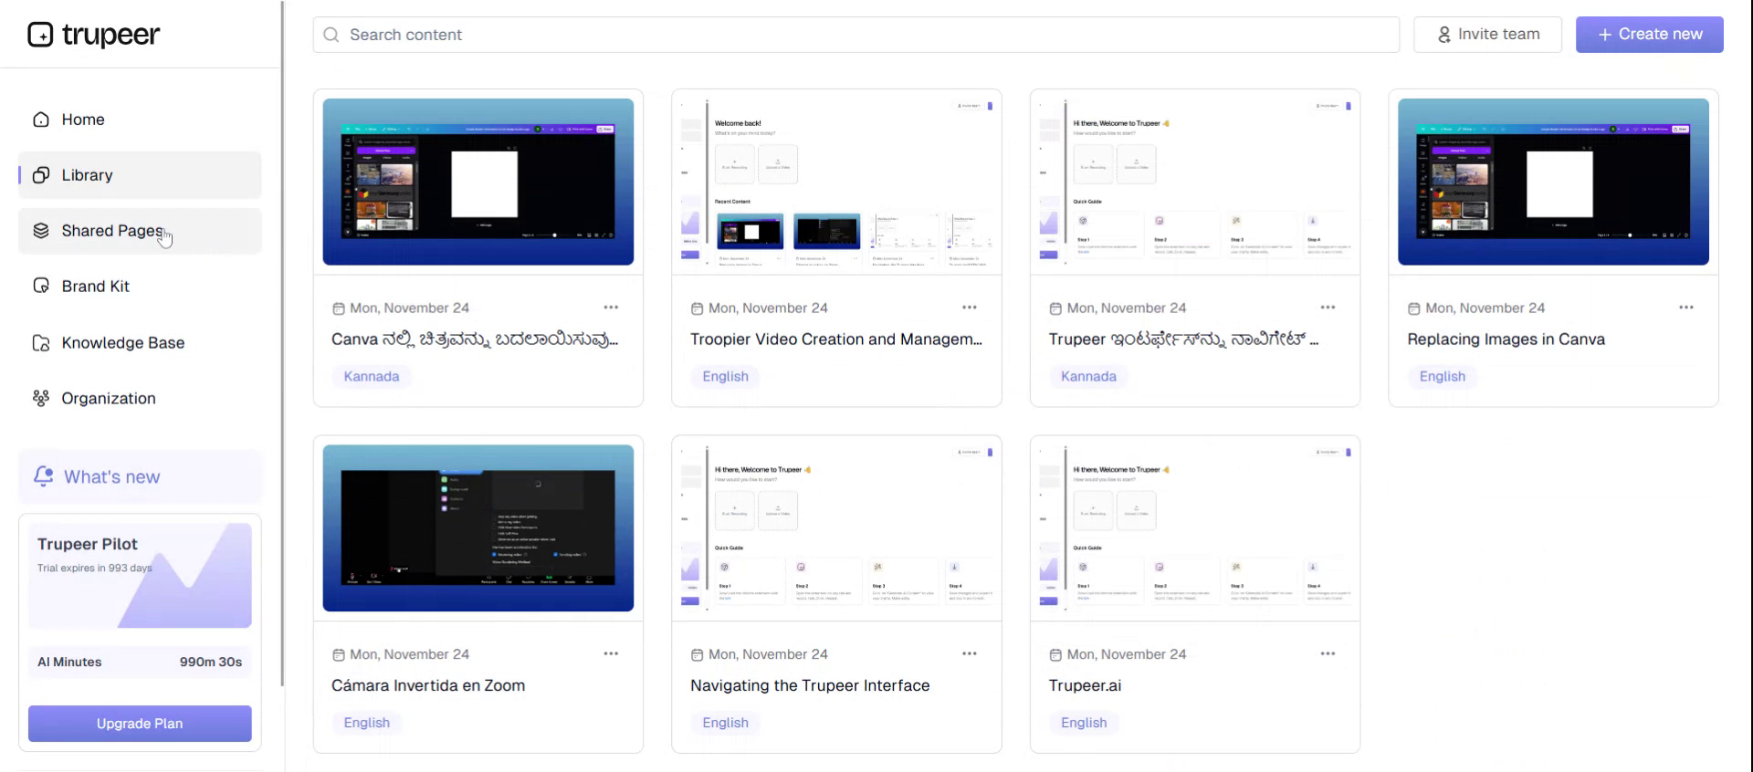Open options menu for Replacing Images in Canva
This screenshot has height=772, width=1753.
1686,308
